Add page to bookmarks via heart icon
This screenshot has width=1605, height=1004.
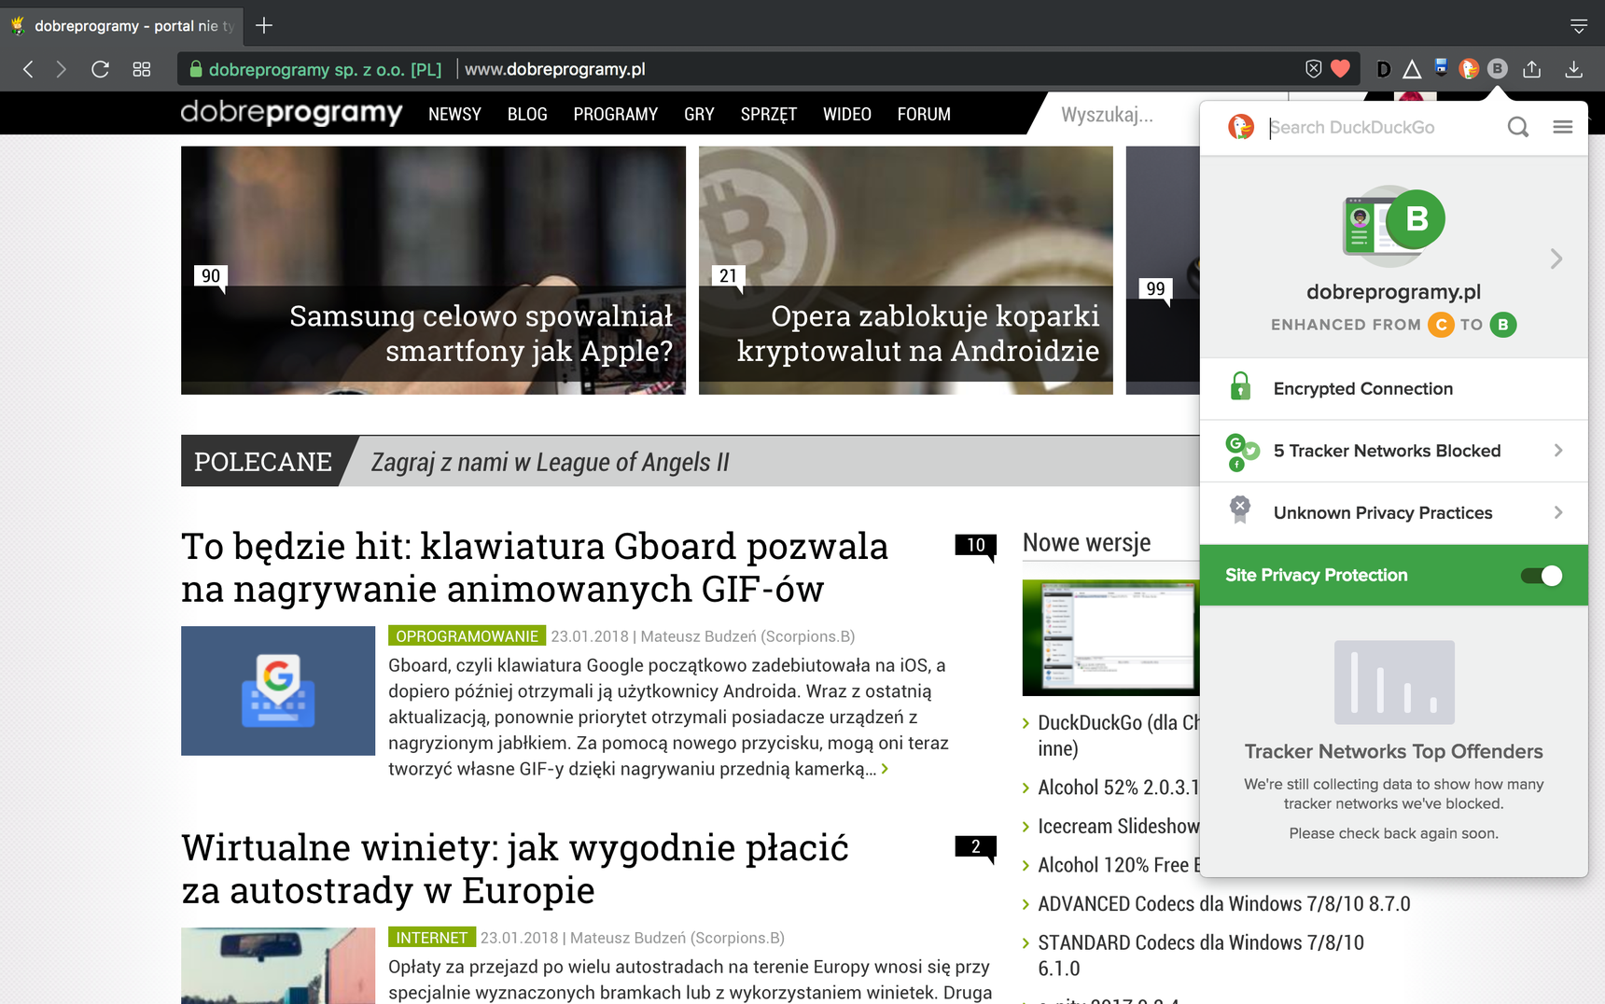pos(1341,68)
